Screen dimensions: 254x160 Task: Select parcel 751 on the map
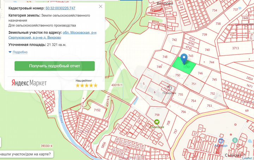(x=194, y=84)
